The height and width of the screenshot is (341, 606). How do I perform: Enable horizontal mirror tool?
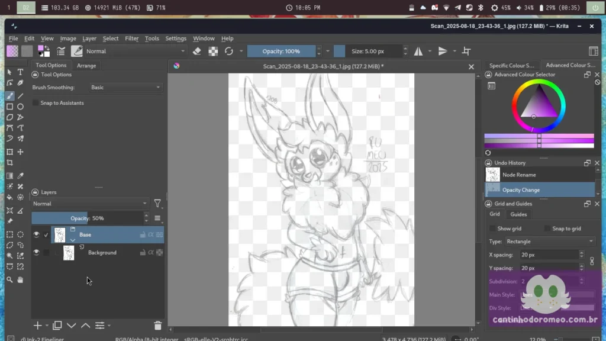click(x=418, y=51)
